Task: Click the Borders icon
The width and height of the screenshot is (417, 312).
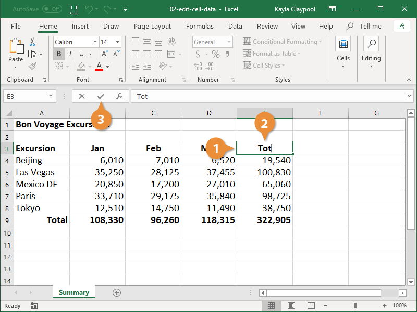Action: (58, 67)
